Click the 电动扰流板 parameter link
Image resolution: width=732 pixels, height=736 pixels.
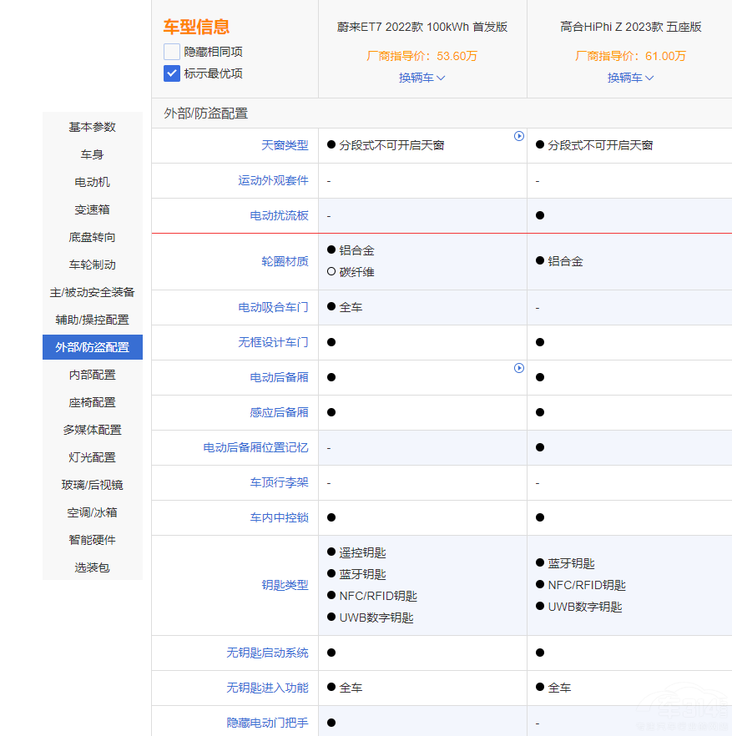(x=279, y=215)
